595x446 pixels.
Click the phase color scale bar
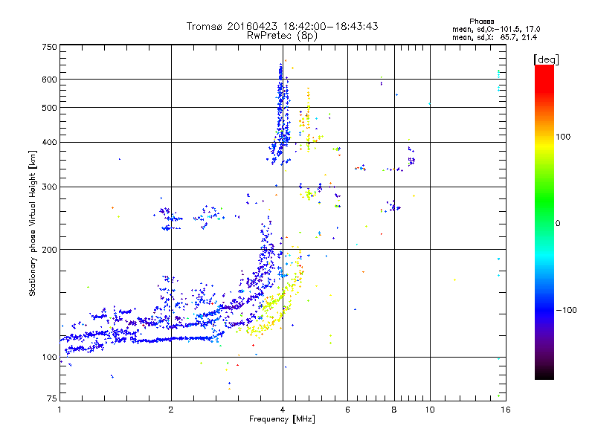(x=544, y=222)
